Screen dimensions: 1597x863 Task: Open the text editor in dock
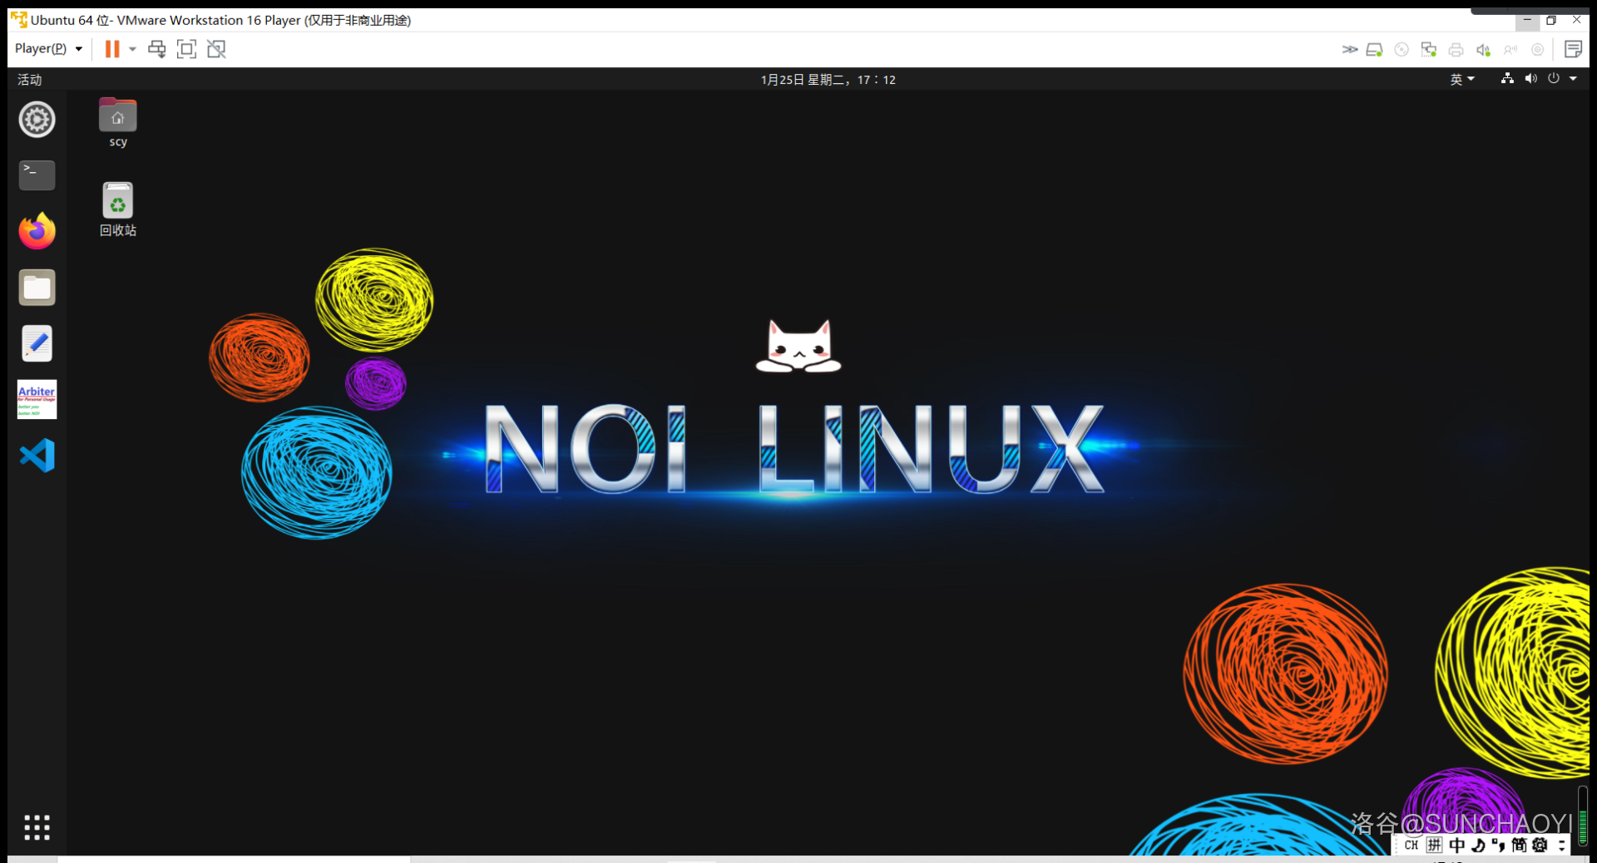point(37,343)
